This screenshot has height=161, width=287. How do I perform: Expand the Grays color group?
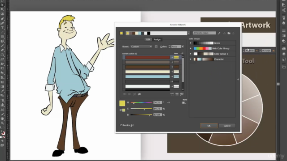coord(191,43)
